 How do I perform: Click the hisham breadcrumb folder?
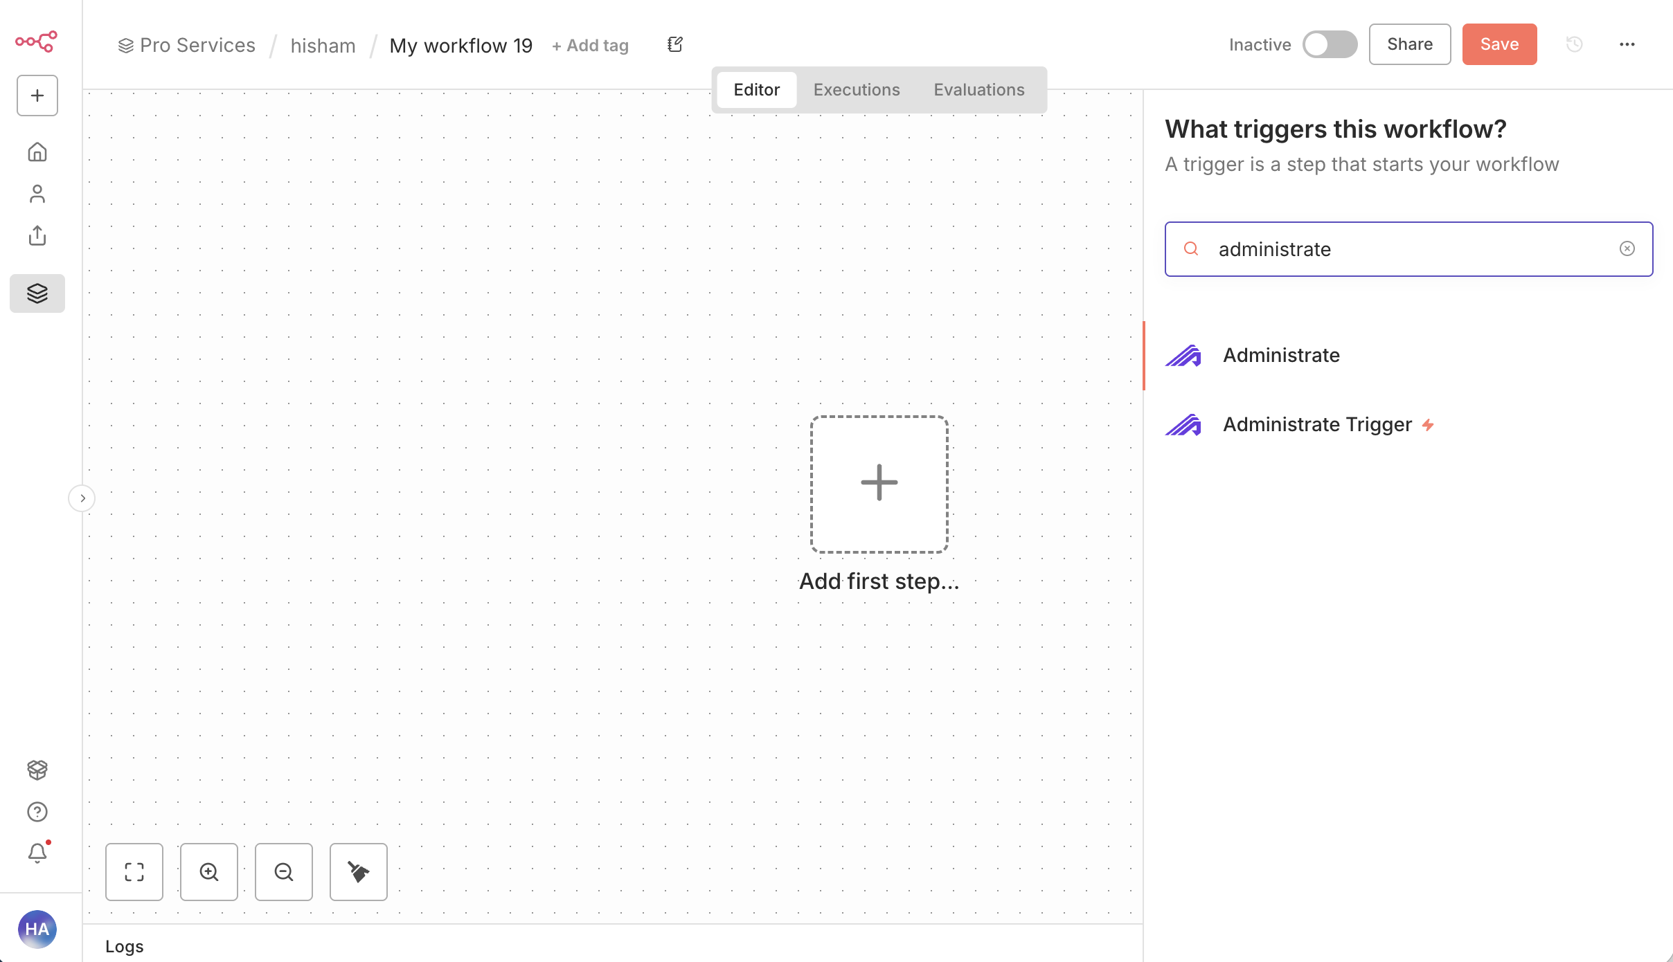point(323,46)
